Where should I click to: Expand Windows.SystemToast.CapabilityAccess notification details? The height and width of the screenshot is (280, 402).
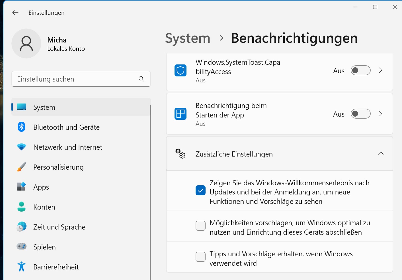tap(381, 70)
